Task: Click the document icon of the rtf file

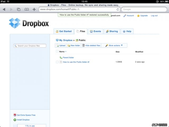Action: tap(61, 62)
